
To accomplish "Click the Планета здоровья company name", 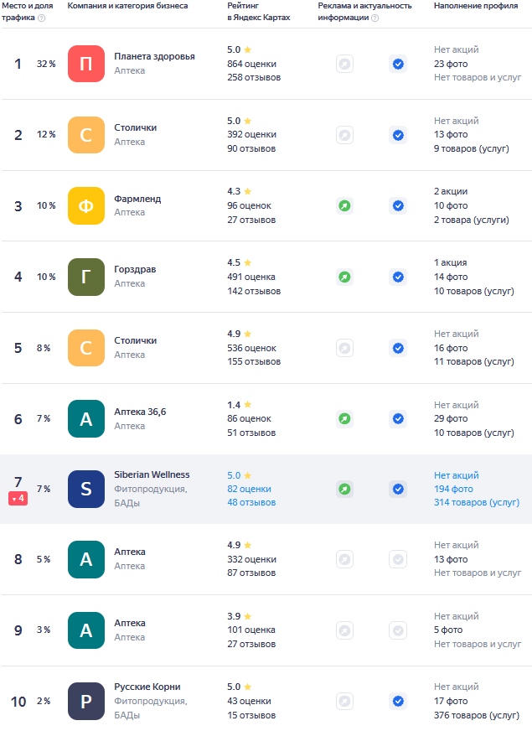I will click(155, 56).
